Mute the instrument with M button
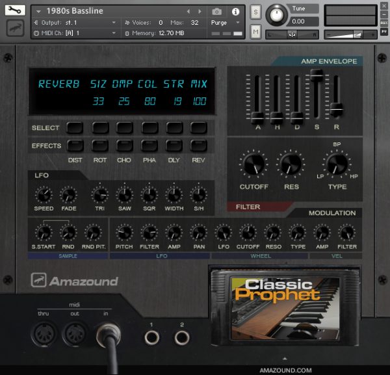The width and height of the screenshot is (390, 375). [255, 32]
